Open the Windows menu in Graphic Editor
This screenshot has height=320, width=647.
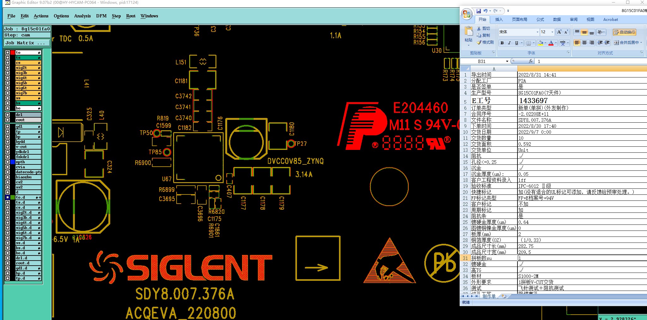point(149,16)
